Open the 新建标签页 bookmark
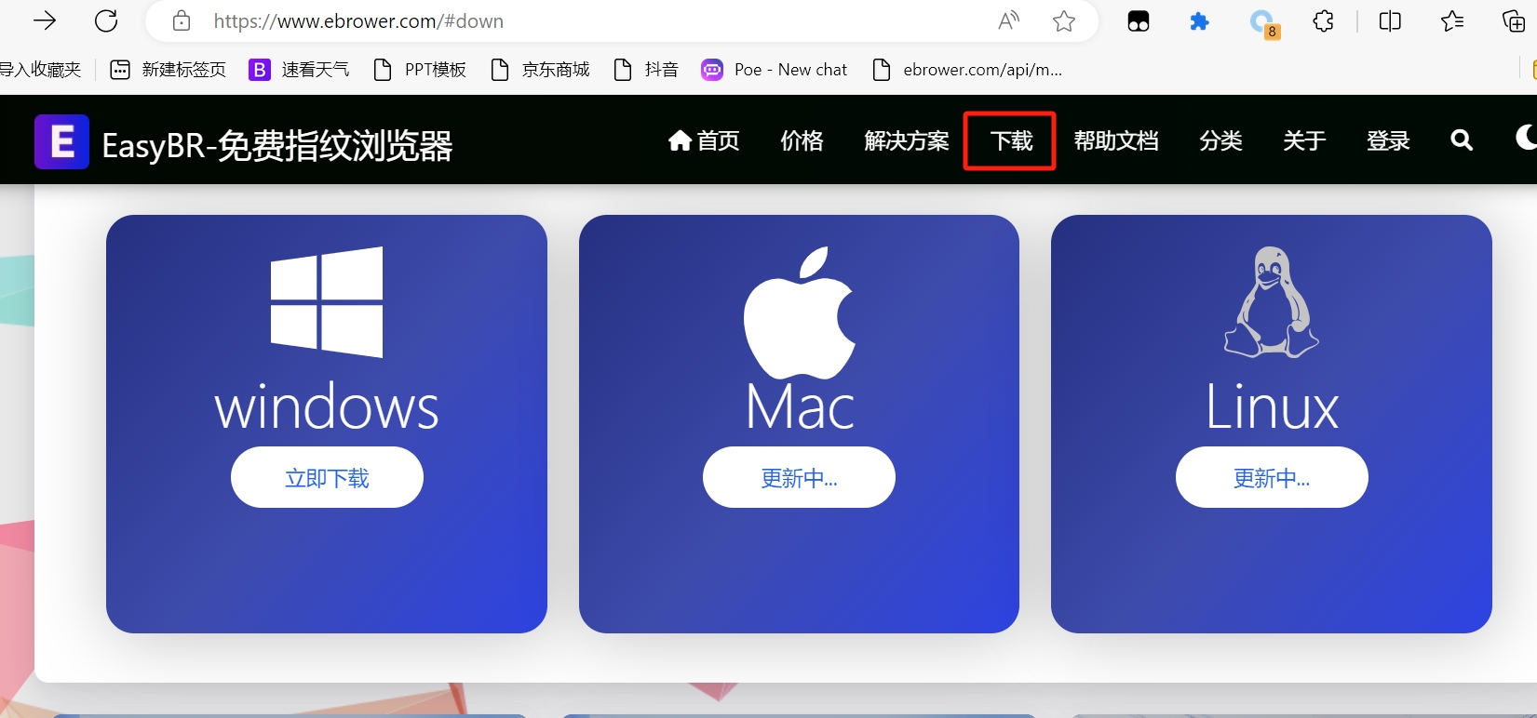 [169, 70]
